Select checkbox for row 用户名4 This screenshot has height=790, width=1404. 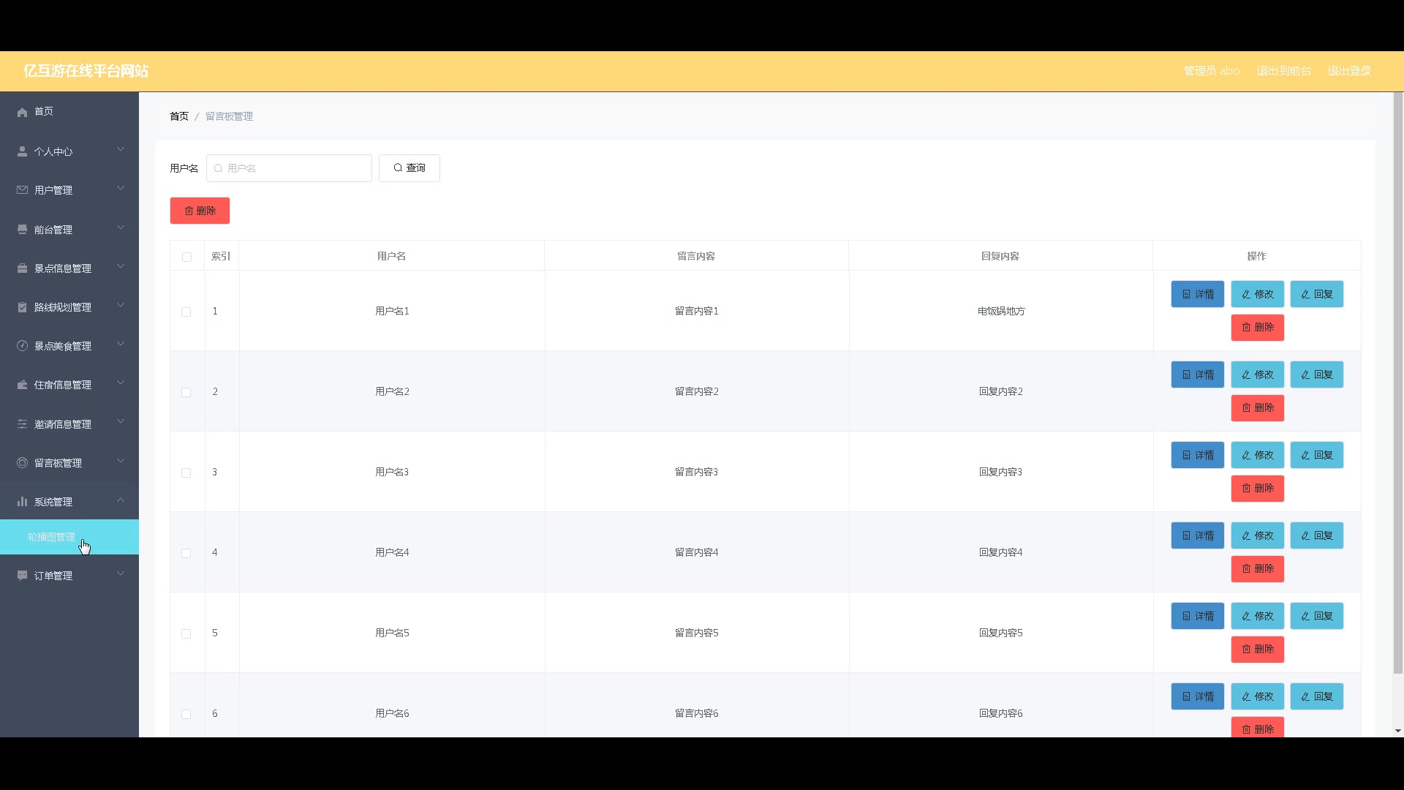point(186,553)
